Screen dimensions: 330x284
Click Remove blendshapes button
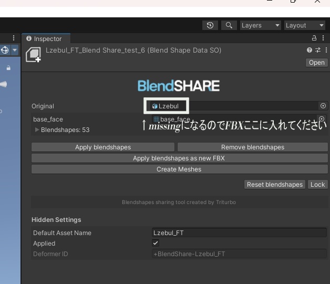pos(253,147)
